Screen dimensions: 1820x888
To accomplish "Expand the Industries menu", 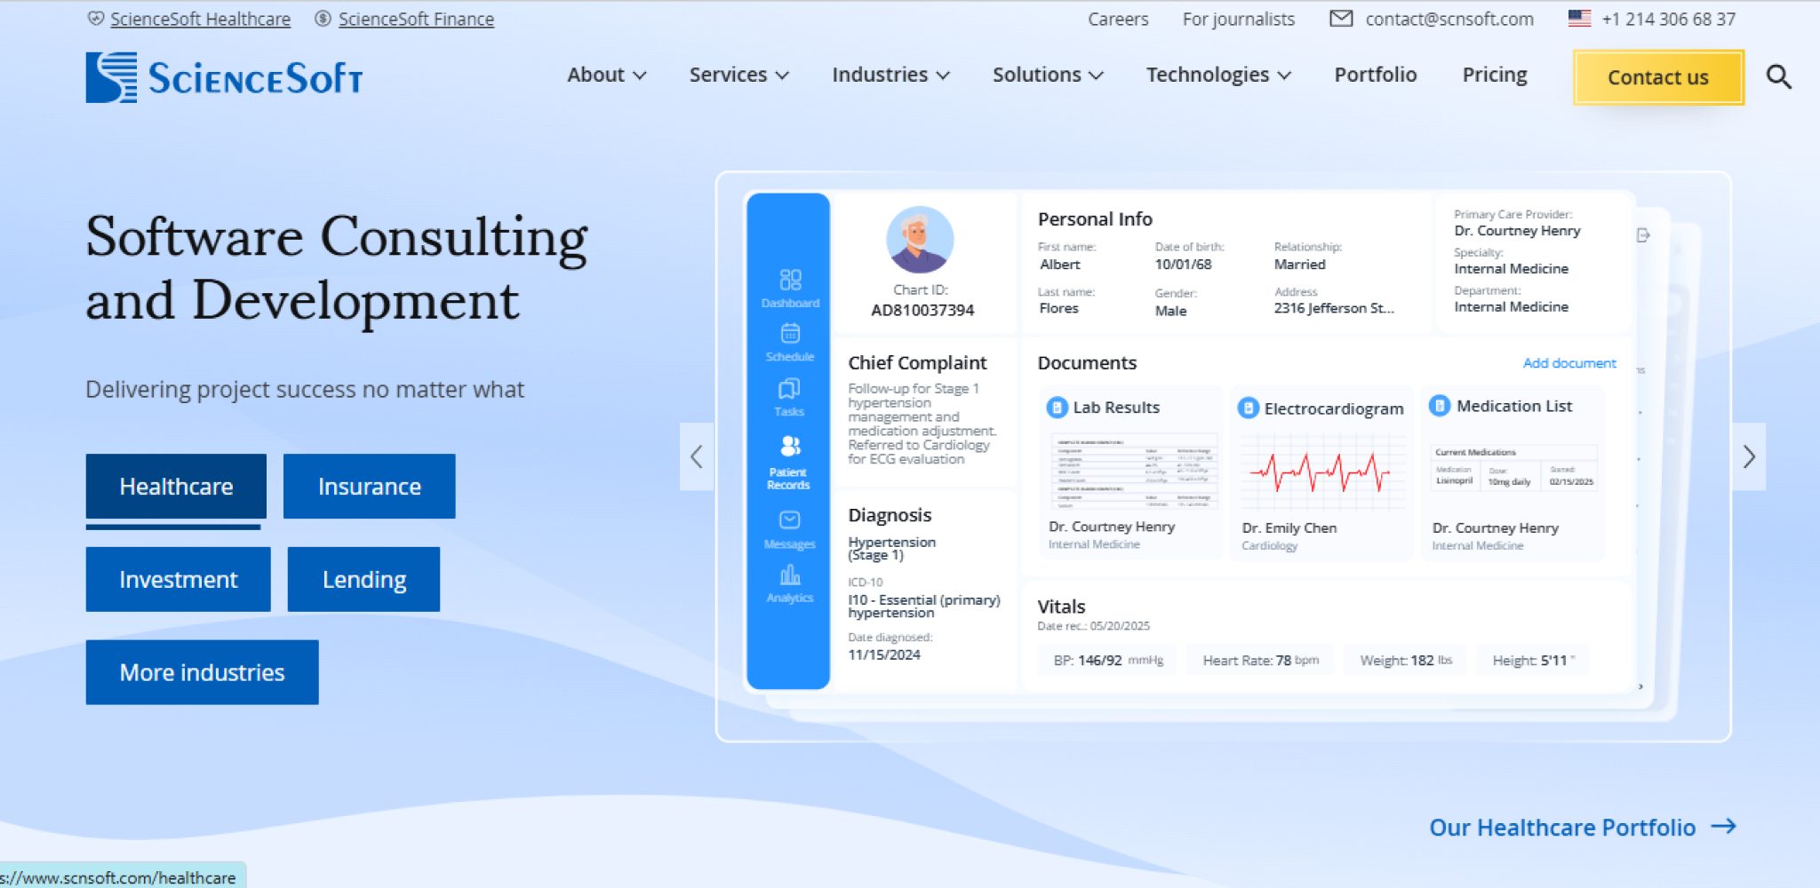I will (x=890, y=75).
